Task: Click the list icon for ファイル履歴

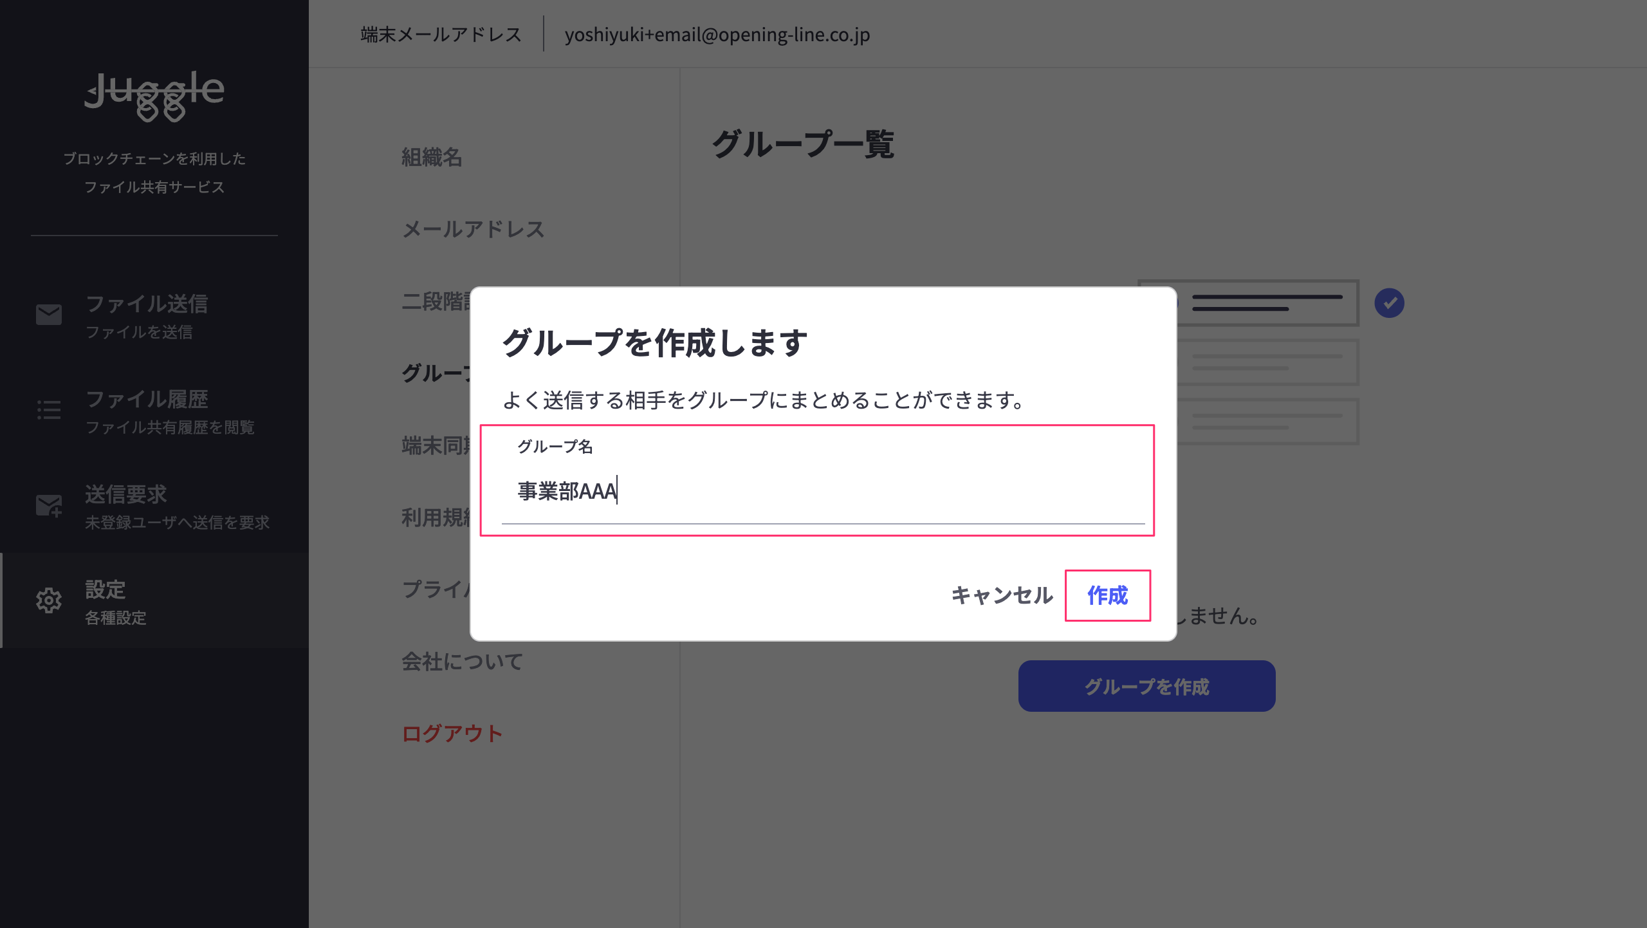Action: click(x=49, y=410)
